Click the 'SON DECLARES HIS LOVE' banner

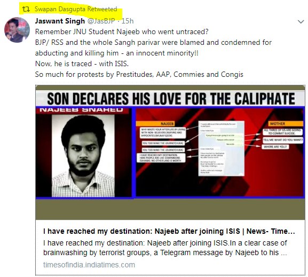[x=170, y=99]
